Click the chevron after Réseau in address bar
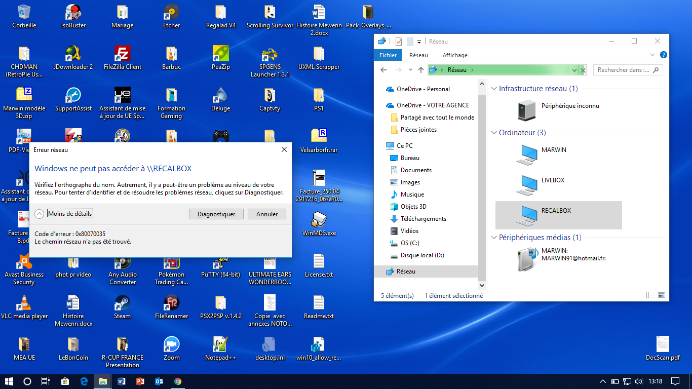 click(472, 70)
